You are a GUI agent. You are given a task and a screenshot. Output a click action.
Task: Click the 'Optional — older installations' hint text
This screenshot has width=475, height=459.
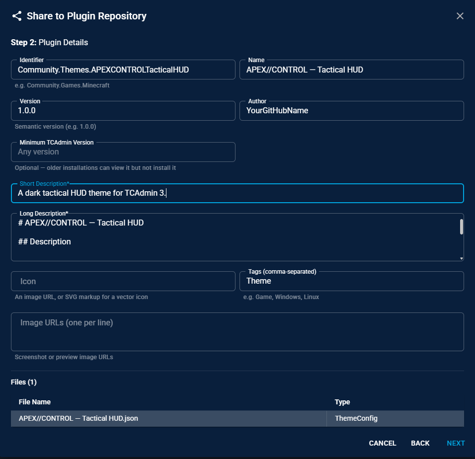pos(95,168)
